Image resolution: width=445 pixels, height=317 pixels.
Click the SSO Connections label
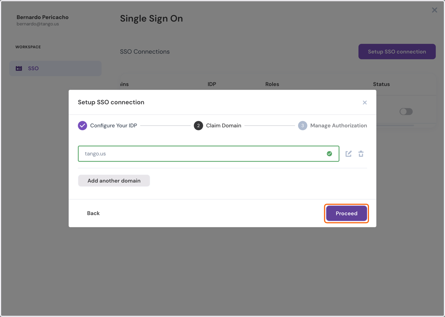(x=145, y=52)
